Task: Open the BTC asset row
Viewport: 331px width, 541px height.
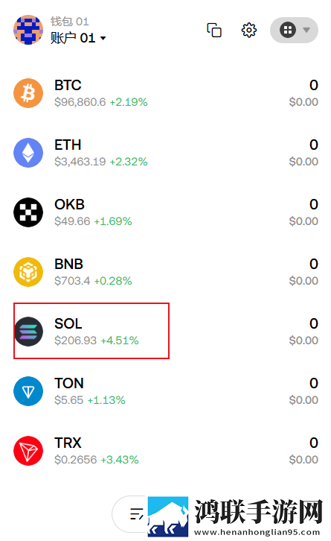Action: pos(165,93)
